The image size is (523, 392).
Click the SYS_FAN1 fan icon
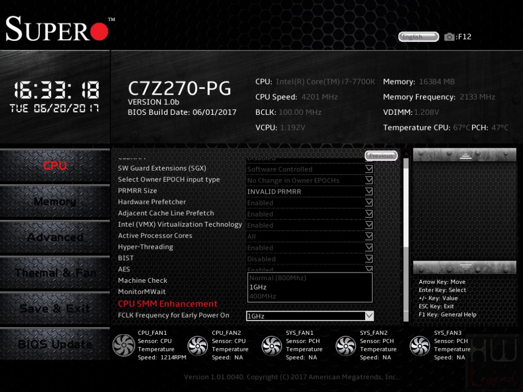tap(272, 345)
